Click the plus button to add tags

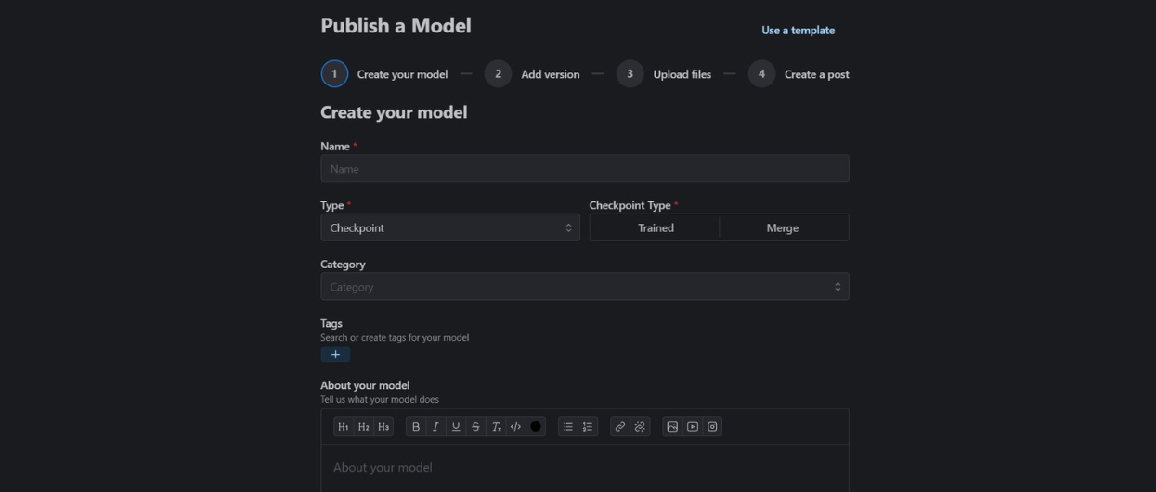(x=335, y=355)
